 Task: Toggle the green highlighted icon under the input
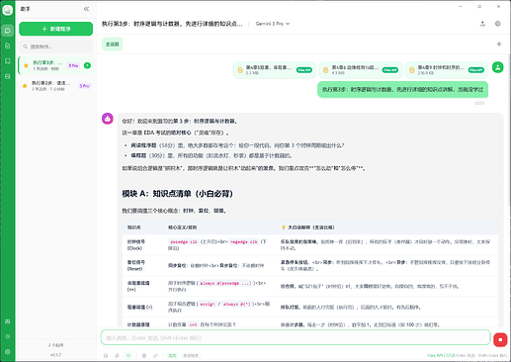[128, 355]
